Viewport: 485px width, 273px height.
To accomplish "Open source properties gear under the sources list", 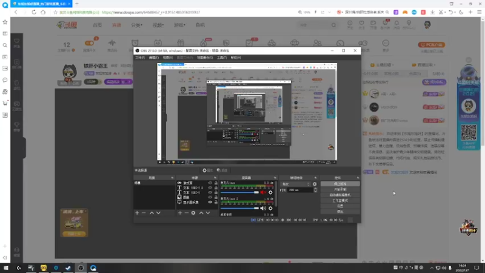I will point(193,213).
